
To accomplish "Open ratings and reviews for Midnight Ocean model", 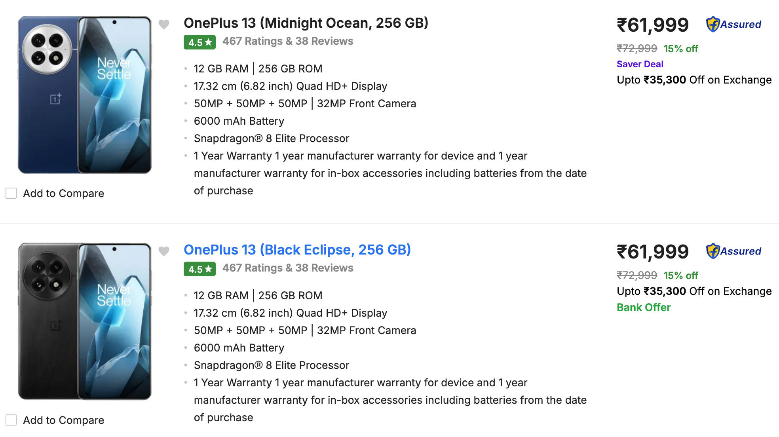I will tap(288, 41).
